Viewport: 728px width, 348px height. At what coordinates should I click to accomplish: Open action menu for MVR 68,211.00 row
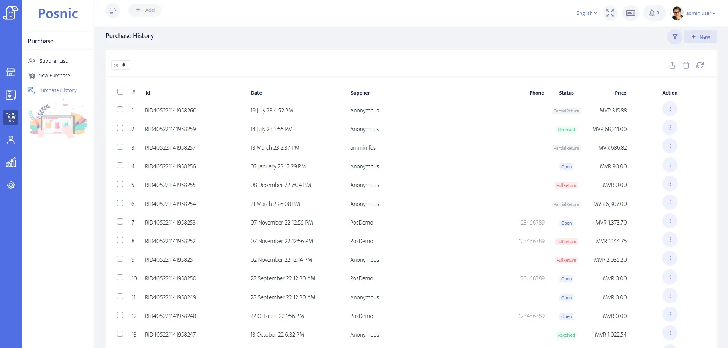click(670, 128)
